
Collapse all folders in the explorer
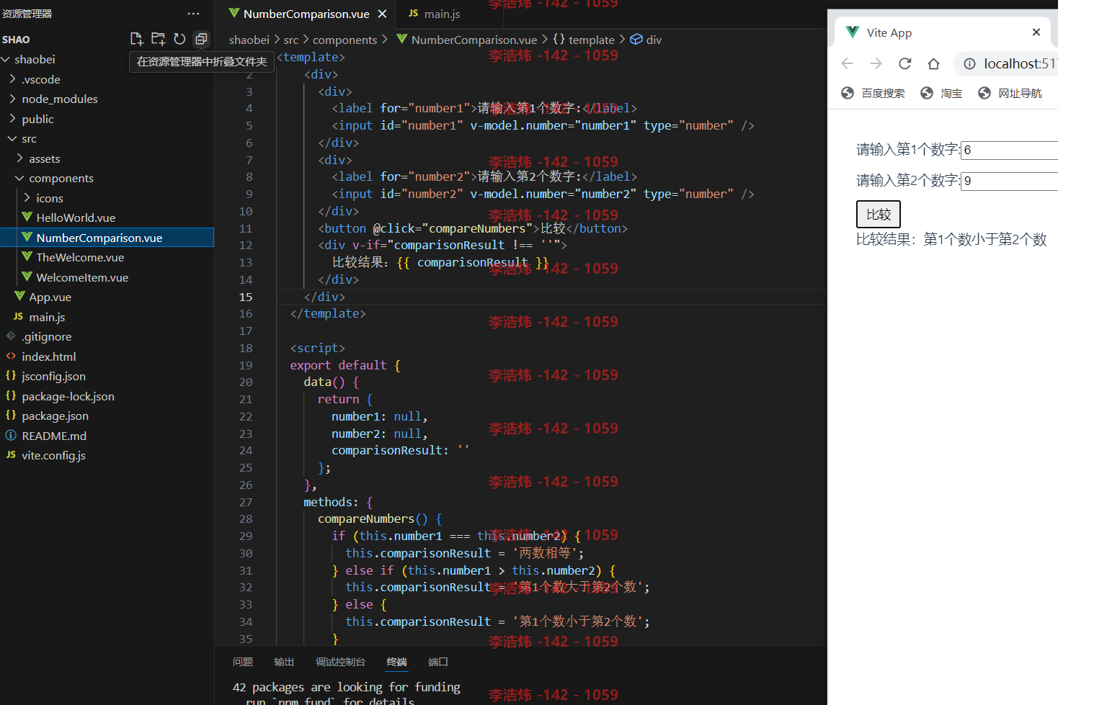coord(201,39)
